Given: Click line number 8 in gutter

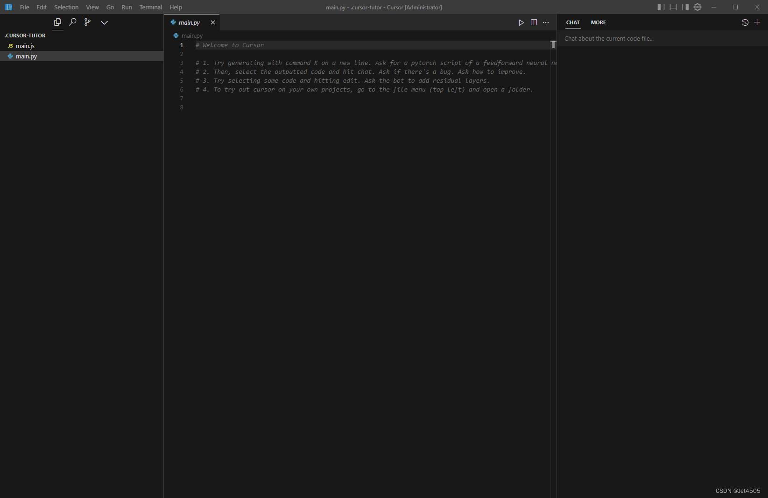Looking at the screenshot, I should point(182,107).
